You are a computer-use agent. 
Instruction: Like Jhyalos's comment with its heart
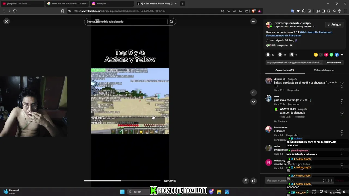point(342,83)
